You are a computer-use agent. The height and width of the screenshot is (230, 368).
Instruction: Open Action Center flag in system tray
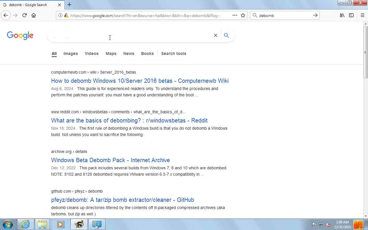pyautogui.click(x=314, y=225)
